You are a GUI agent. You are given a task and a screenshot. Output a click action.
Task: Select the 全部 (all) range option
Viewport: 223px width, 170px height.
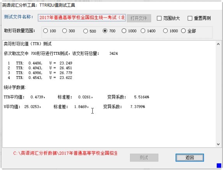(183, 31)
